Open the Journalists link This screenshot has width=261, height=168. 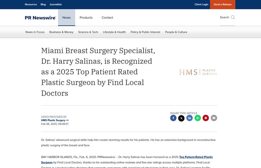click(x=56, y=4)
